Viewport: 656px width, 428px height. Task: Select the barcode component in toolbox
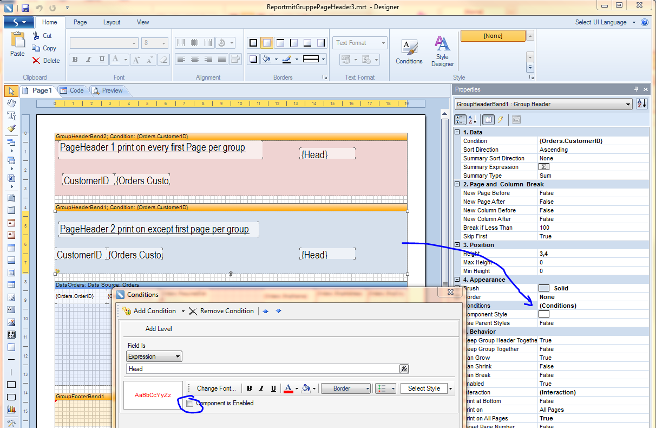click(x=11, y=335)
